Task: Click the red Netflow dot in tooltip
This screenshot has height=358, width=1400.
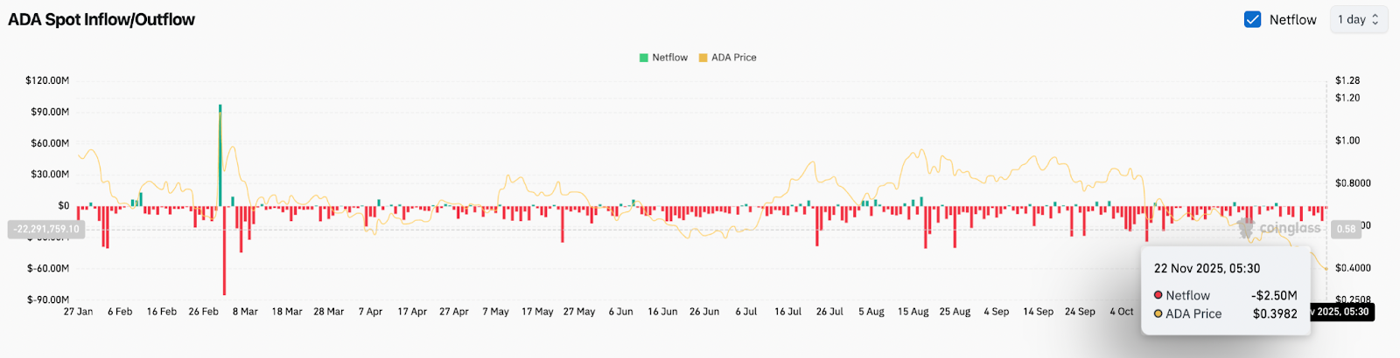Action: point(1158,295)
